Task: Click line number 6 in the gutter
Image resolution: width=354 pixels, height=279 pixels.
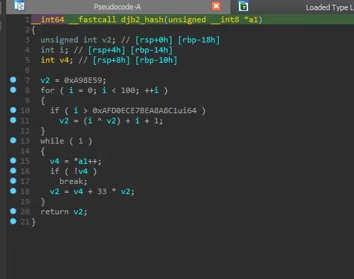Action: (27, 70)
